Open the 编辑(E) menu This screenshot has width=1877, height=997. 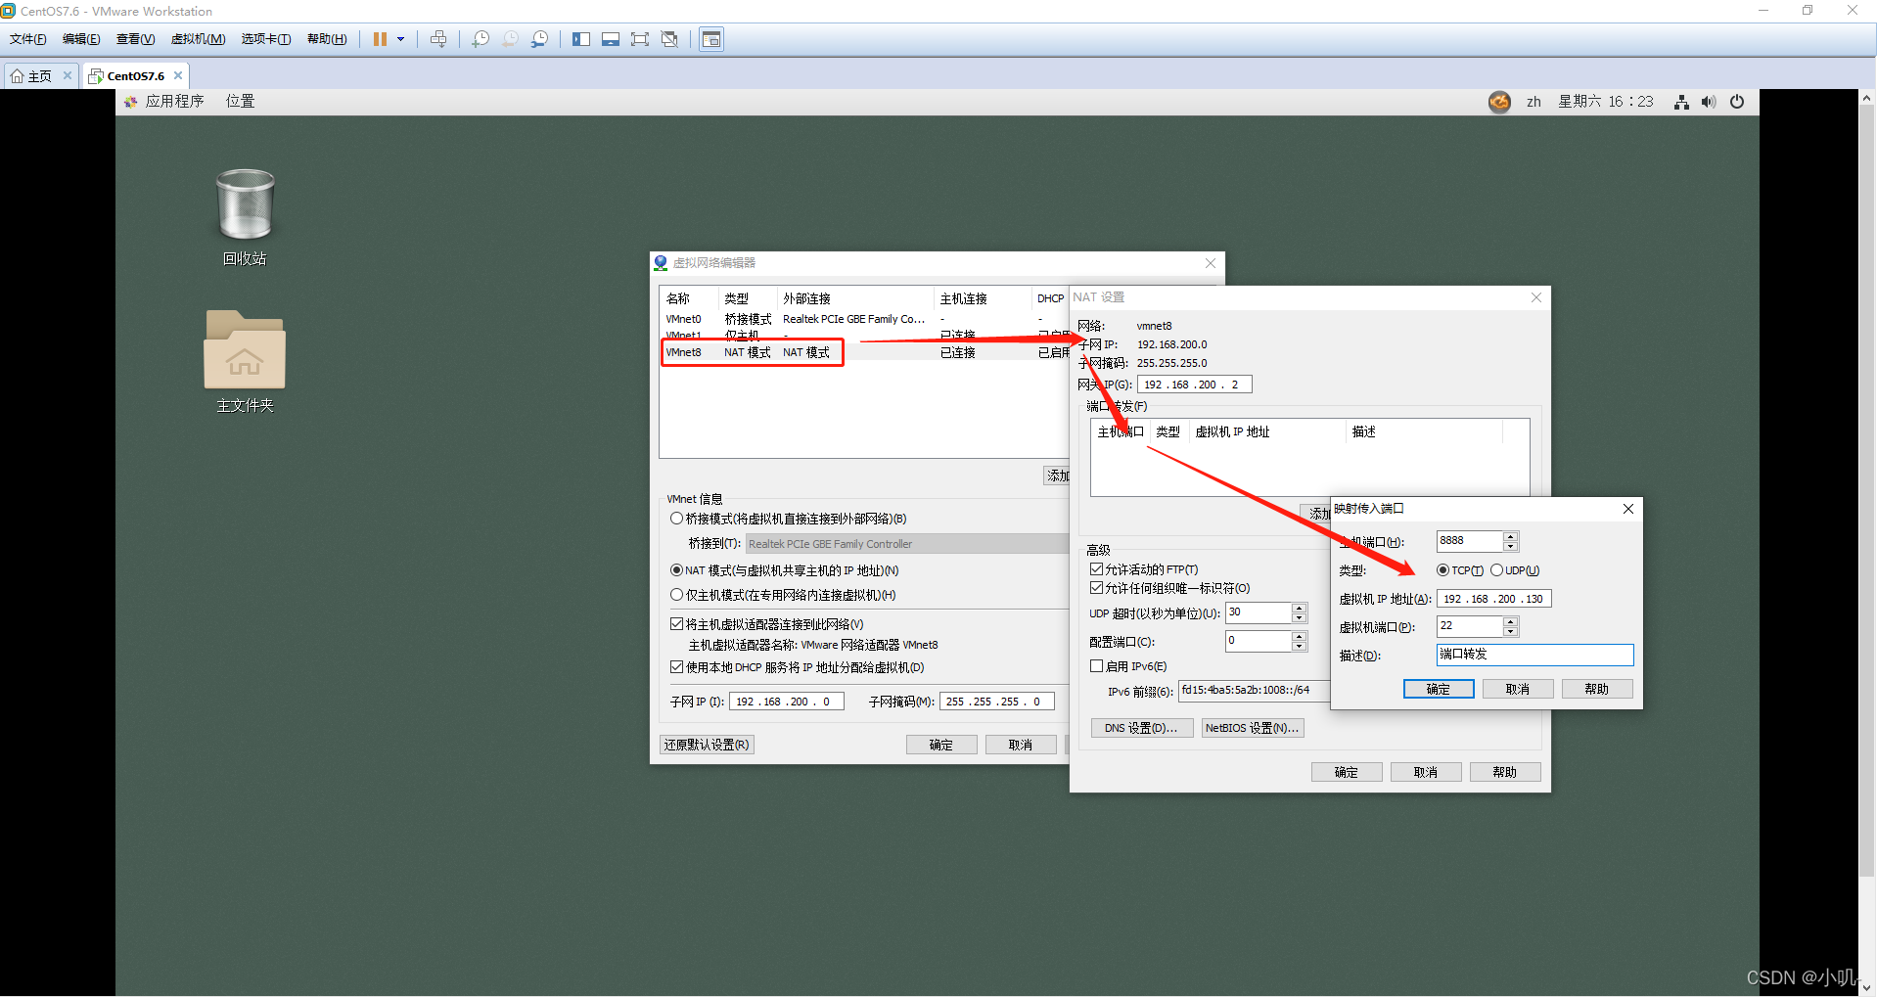(x=81, y=39)
